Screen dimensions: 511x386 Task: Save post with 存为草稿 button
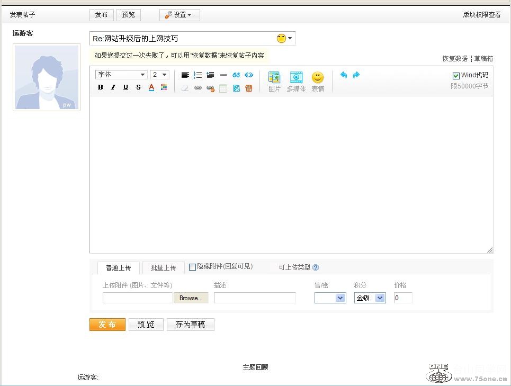pyautogui.click(x=190, y=325)
